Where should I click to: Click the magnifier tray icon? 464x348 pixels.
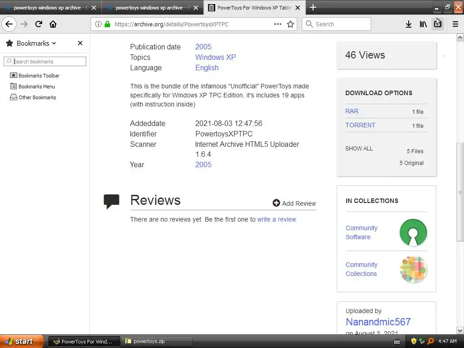[x=430, y=341]
